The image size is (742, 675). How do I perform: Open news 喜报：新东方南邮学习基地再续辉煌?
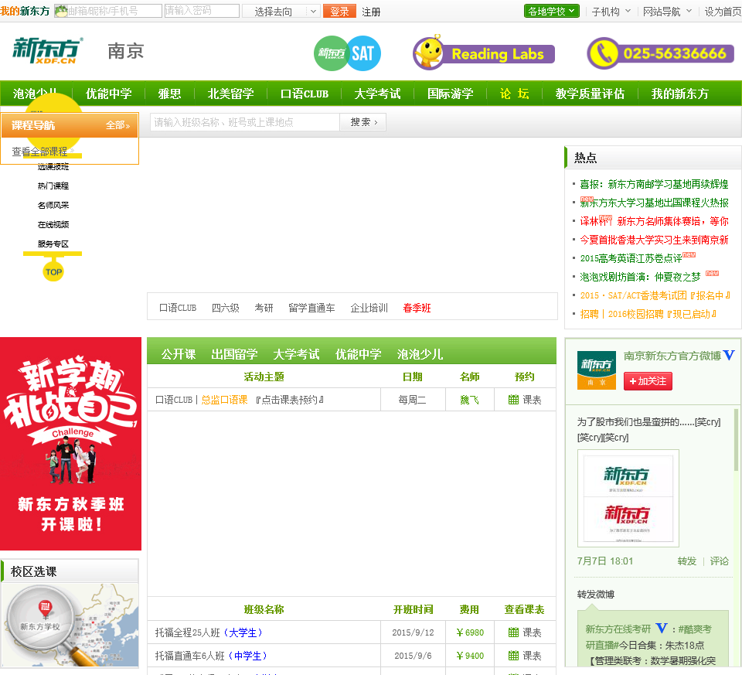654,184
